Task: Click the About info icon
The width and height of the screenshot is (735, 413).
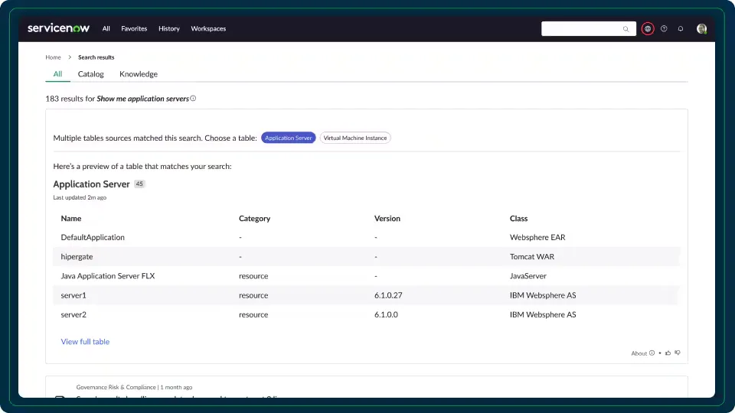Action: (652, 353)
